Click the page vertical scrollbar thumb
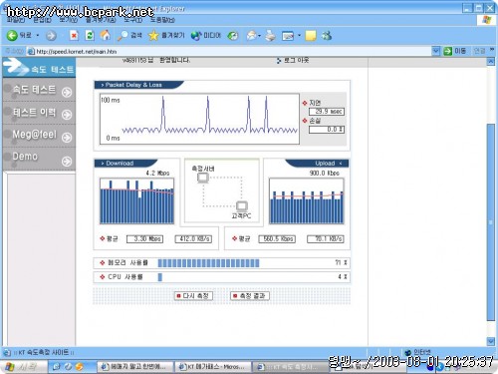This screenshot has height=374, width=498. click(x=491, y=222)
